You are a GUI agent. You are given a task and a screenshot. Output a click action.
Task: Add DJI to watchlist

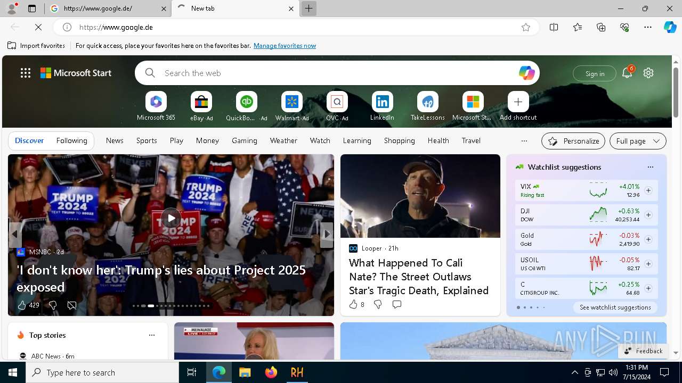coord(648,215)
